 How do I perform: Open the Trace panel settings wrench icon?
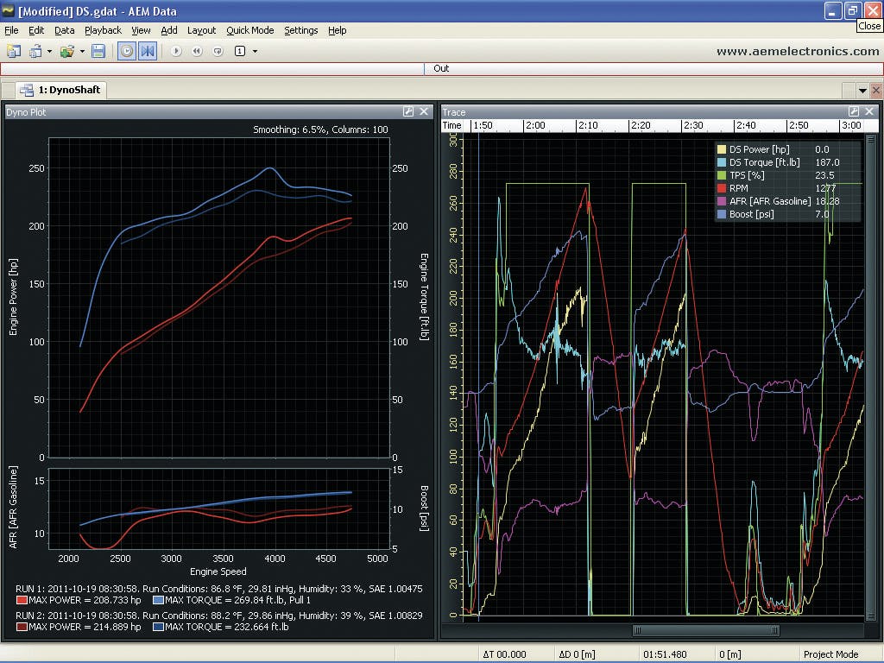(x=854, y=112)
